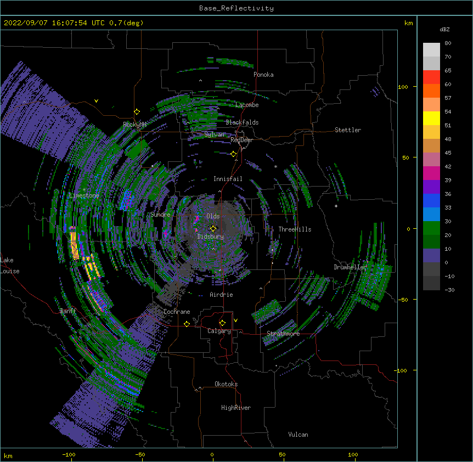The image size is (473, 462).
Task: Click the Base_Reflectivity title
Action: coord(236,8)
